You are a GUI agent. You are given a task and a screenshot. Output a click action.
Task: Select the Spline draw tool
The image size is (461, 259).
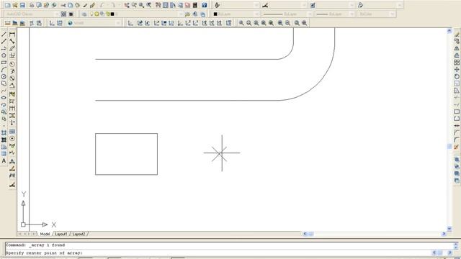(4, 91)
